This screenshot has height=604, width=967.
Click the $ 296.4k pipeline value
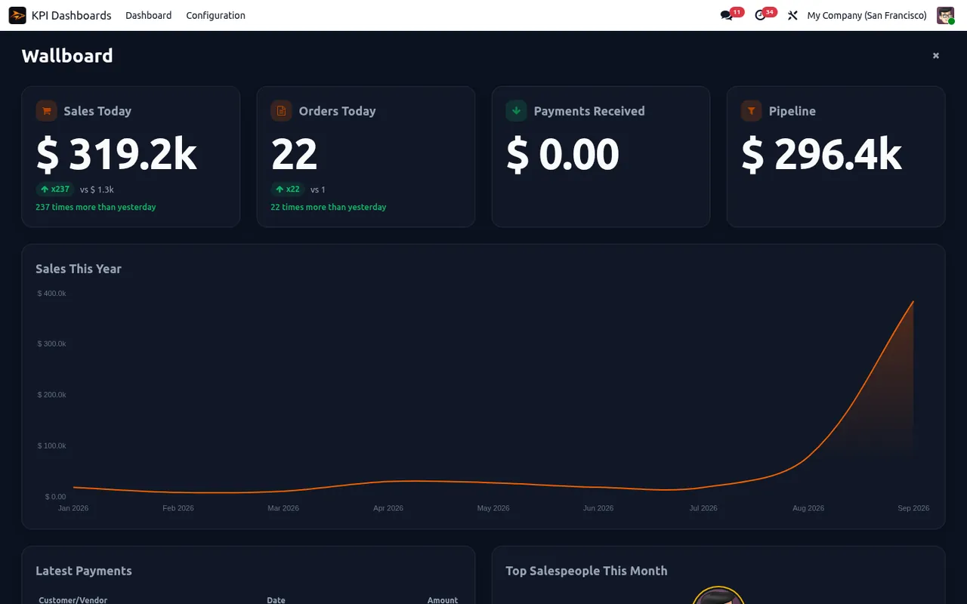821,154
